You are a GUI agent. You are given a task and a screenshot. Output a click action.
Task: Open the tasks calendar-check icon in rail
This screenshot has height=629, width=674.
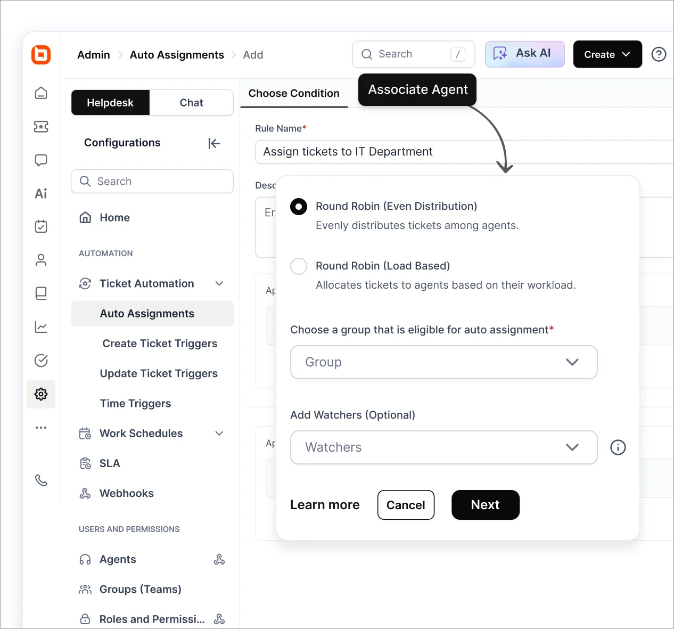point(41,226)
